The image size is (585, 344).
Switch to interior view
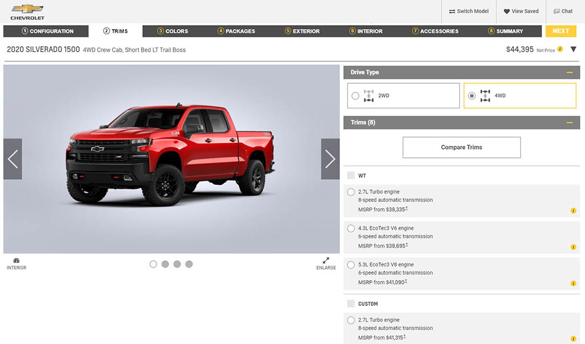click(17, 264)
